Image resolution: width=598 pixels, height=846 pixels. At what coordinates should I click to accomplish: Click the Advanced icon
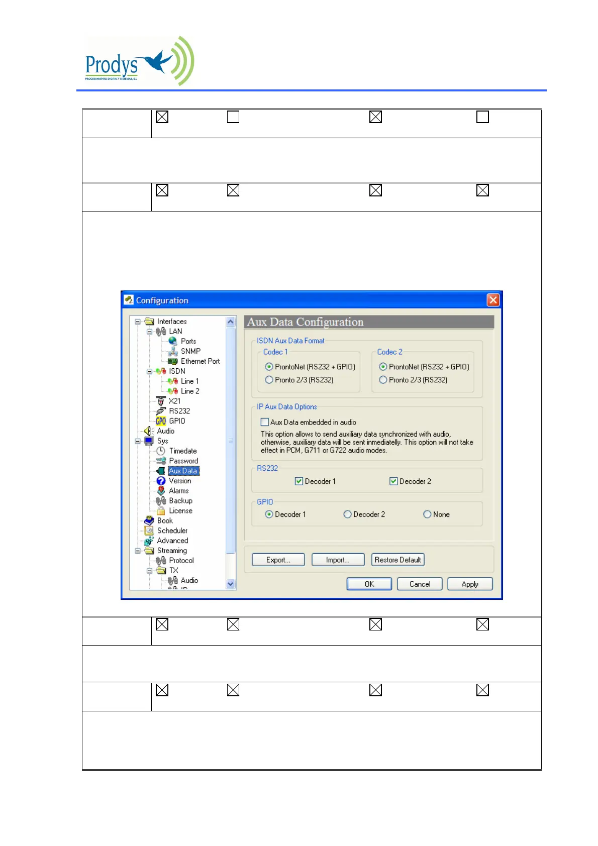pyautogui.click(x=149, y=541)
